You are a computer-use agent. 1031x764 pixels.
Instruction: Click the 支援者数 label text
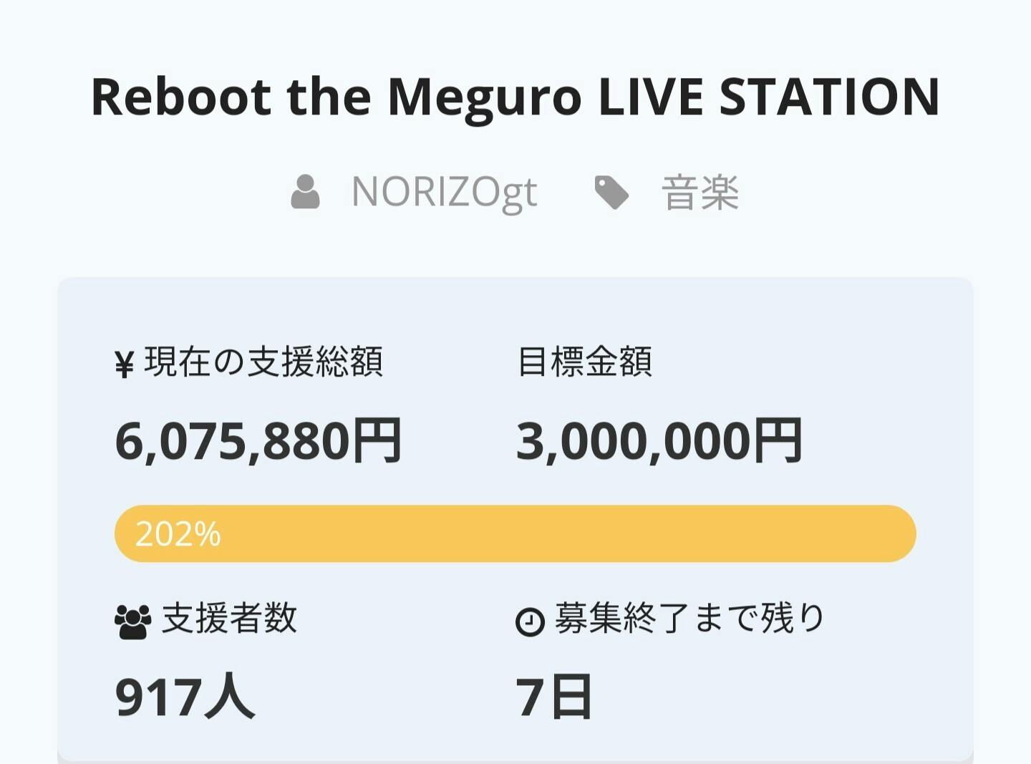click(x=229, y=618)
